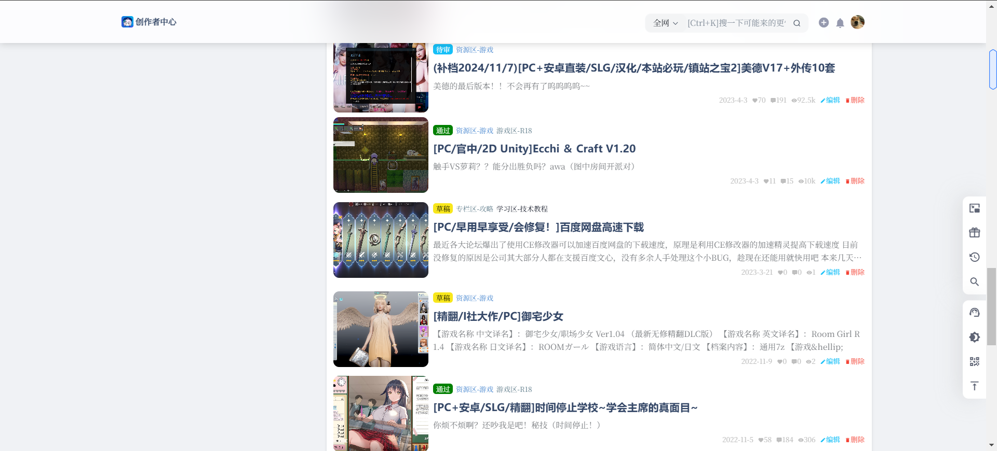Click the picture-in-picture icon in the sidebar
The image size is (997, 451).
[x=974, y=208]
